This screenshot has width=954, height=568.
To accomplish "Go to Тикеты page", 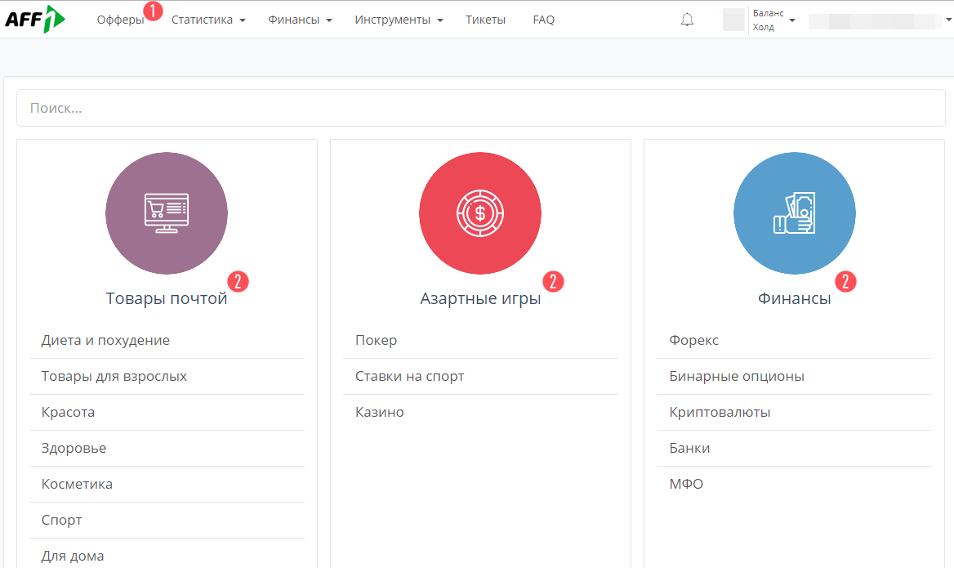I will tap(485, 20).
